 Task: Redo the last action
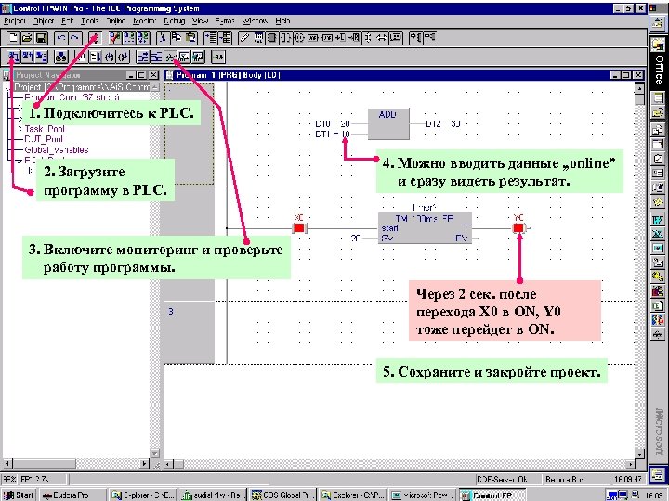pyautogui.click(x=74, y=38)
